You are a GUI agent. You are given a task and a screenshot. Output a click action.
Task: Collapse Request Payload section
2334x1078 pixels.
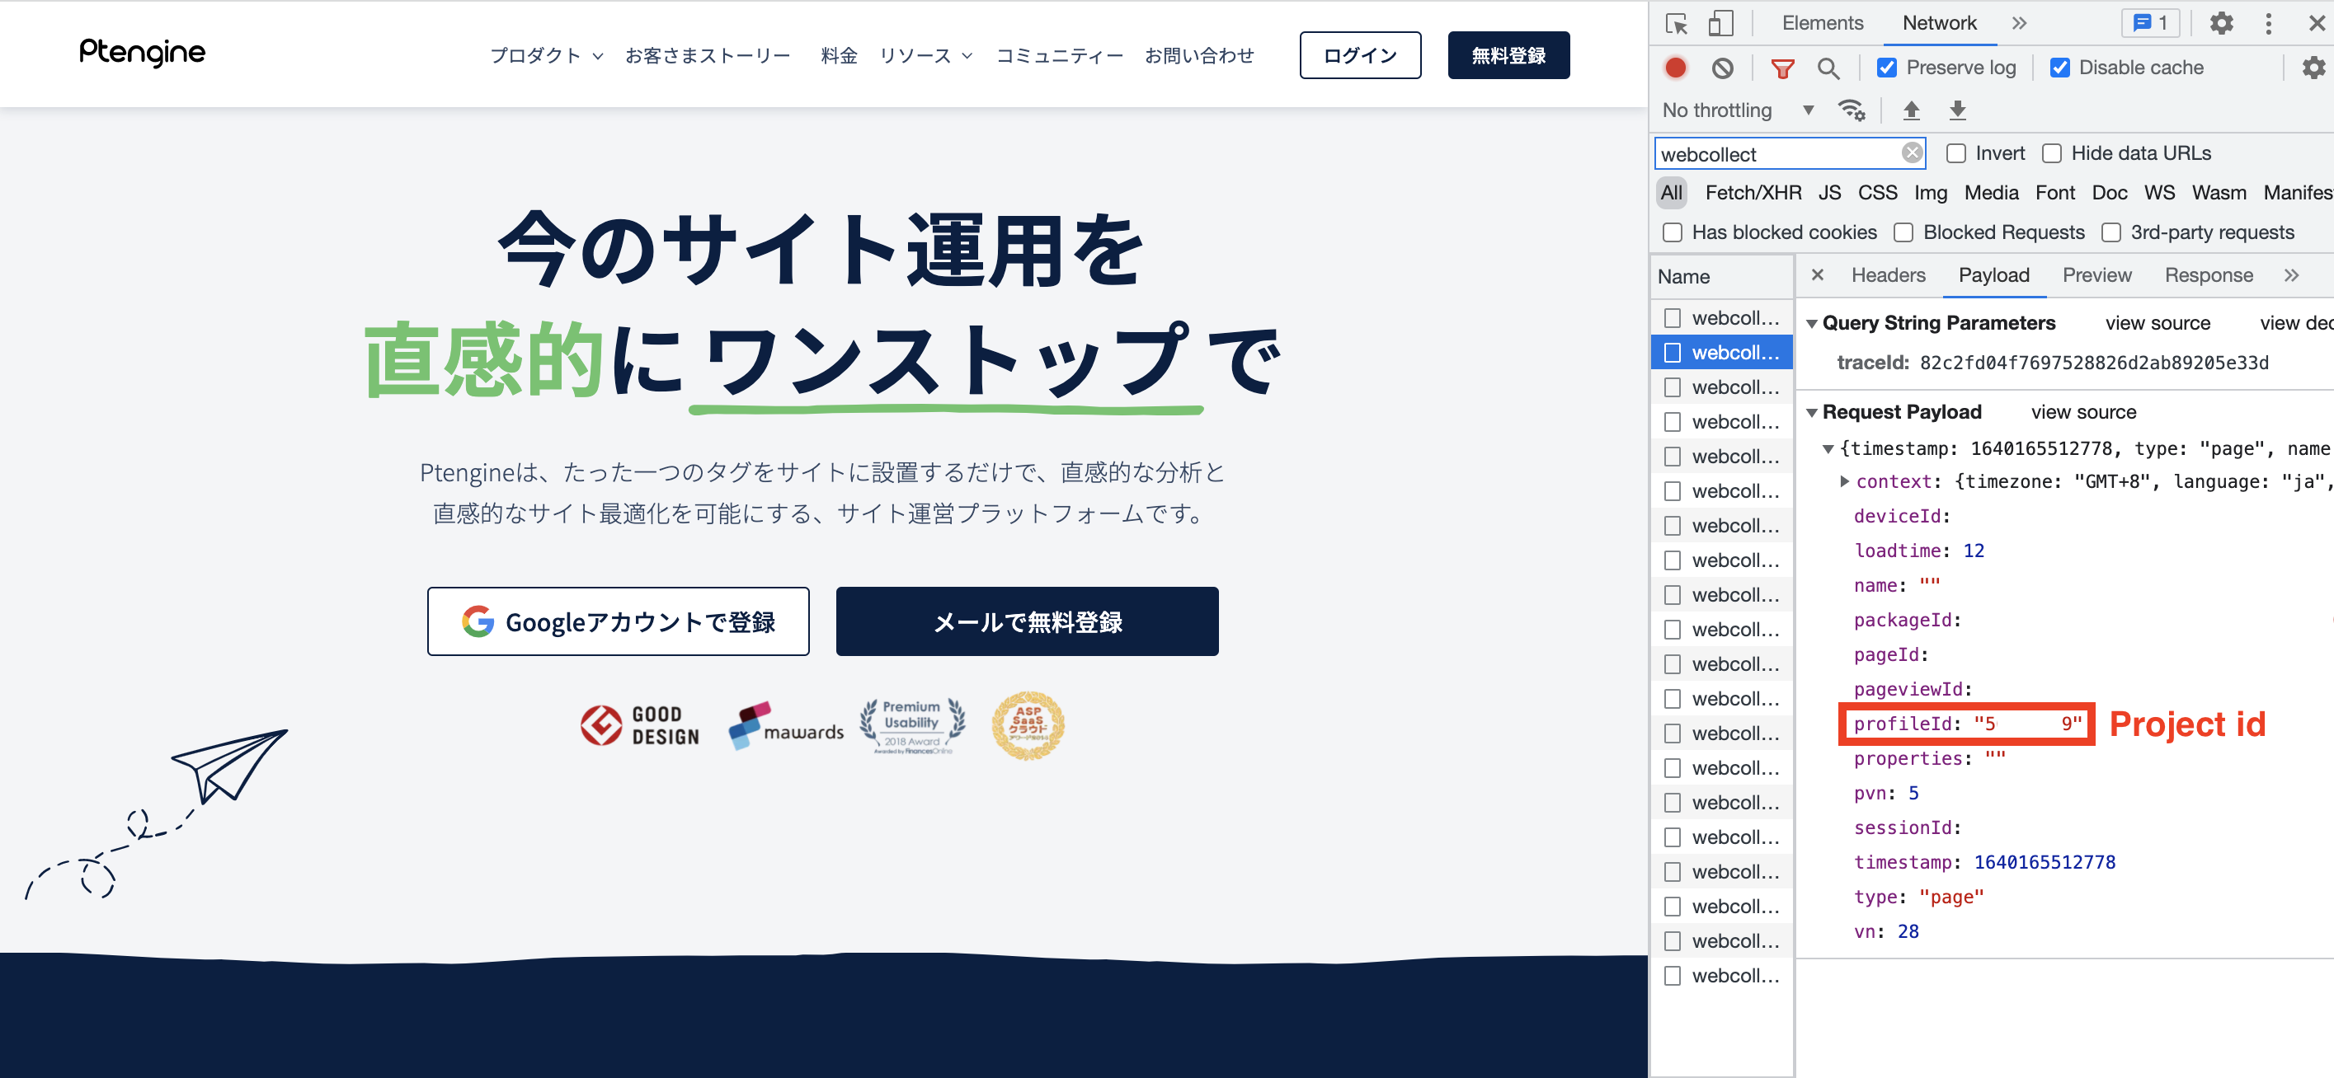[1811, 413]
